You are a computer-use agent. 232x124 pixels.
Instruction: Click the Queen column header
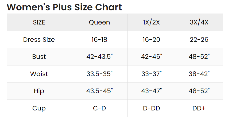99,22
